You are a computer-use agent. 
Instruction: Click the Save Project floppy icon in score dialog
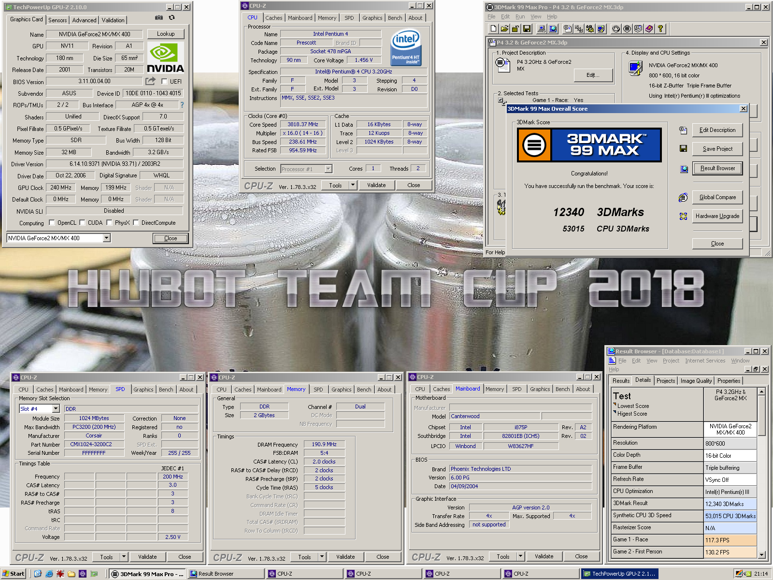pyautogui.click(x=683, y=149)
